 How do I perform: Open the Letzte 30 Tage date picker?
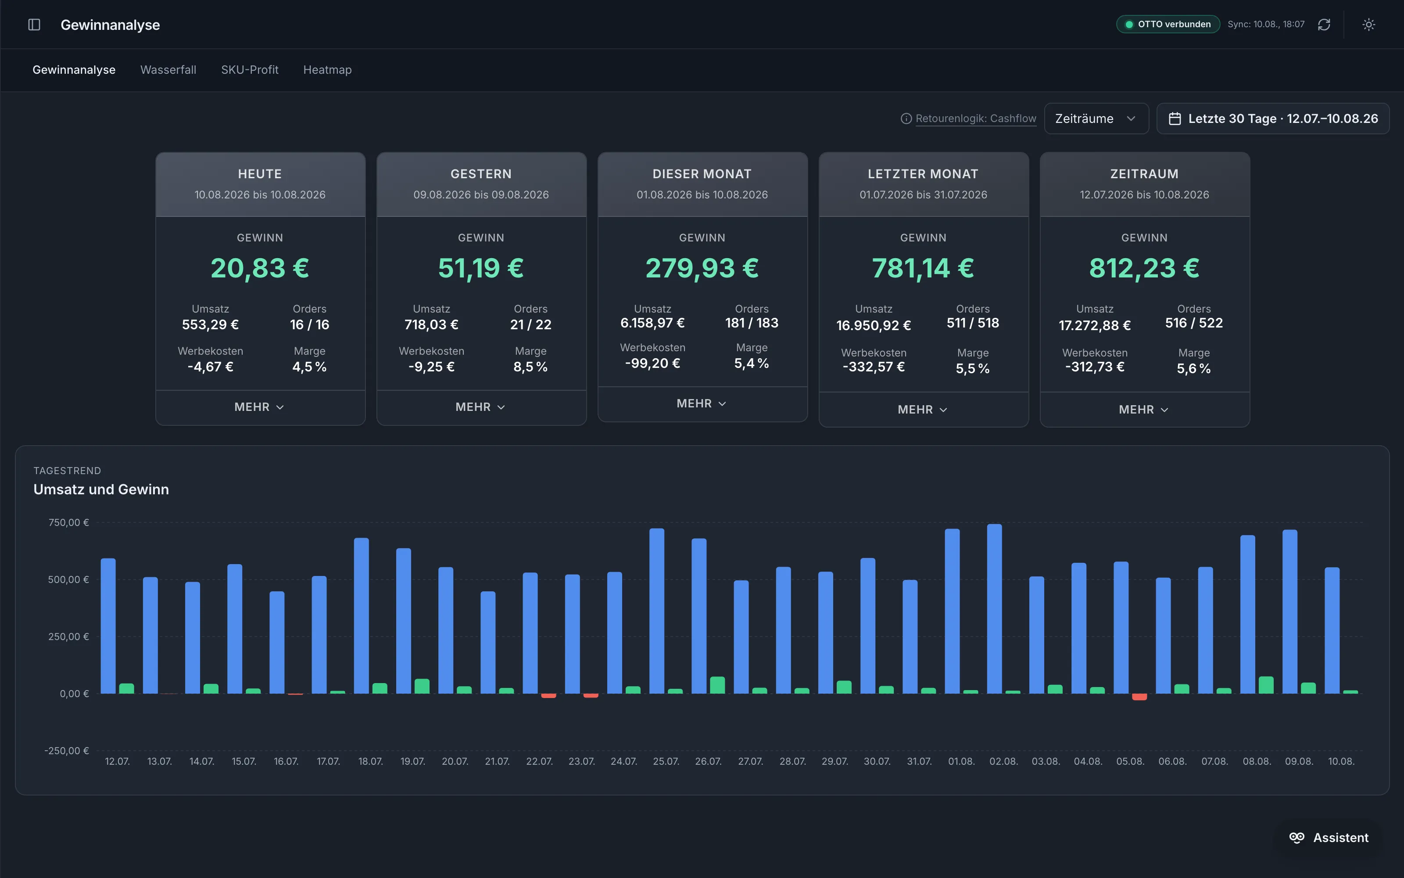[x=1273, y=119]
